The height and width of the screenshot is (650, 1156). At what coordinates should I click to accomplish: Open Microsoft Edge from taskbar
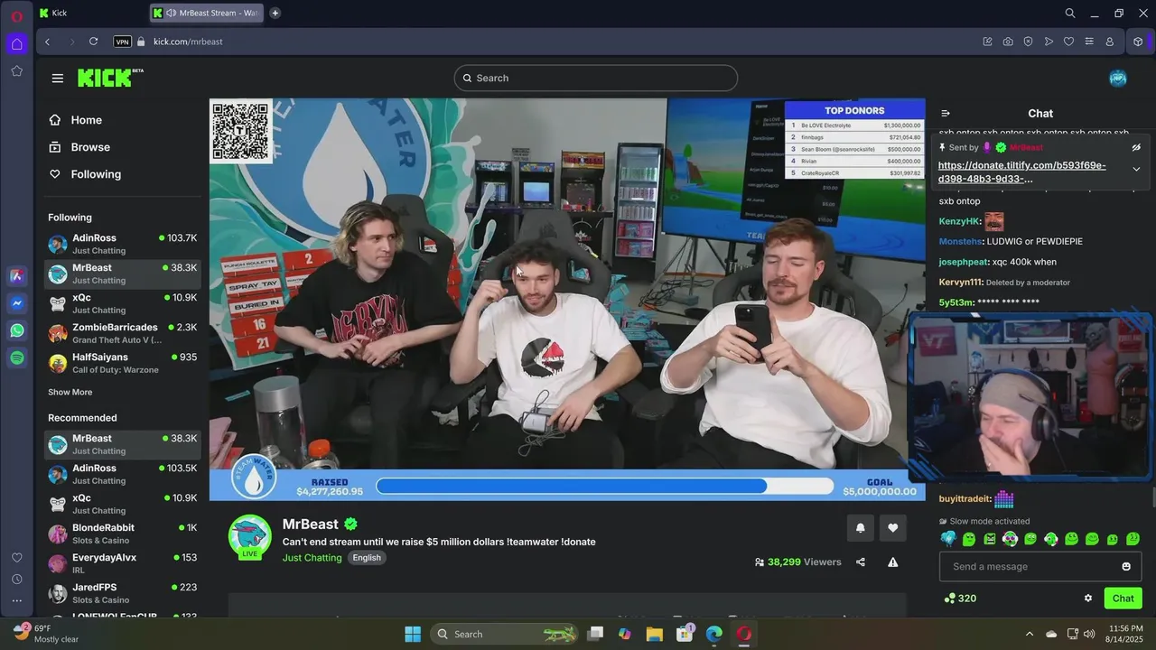tap(713, 634)
